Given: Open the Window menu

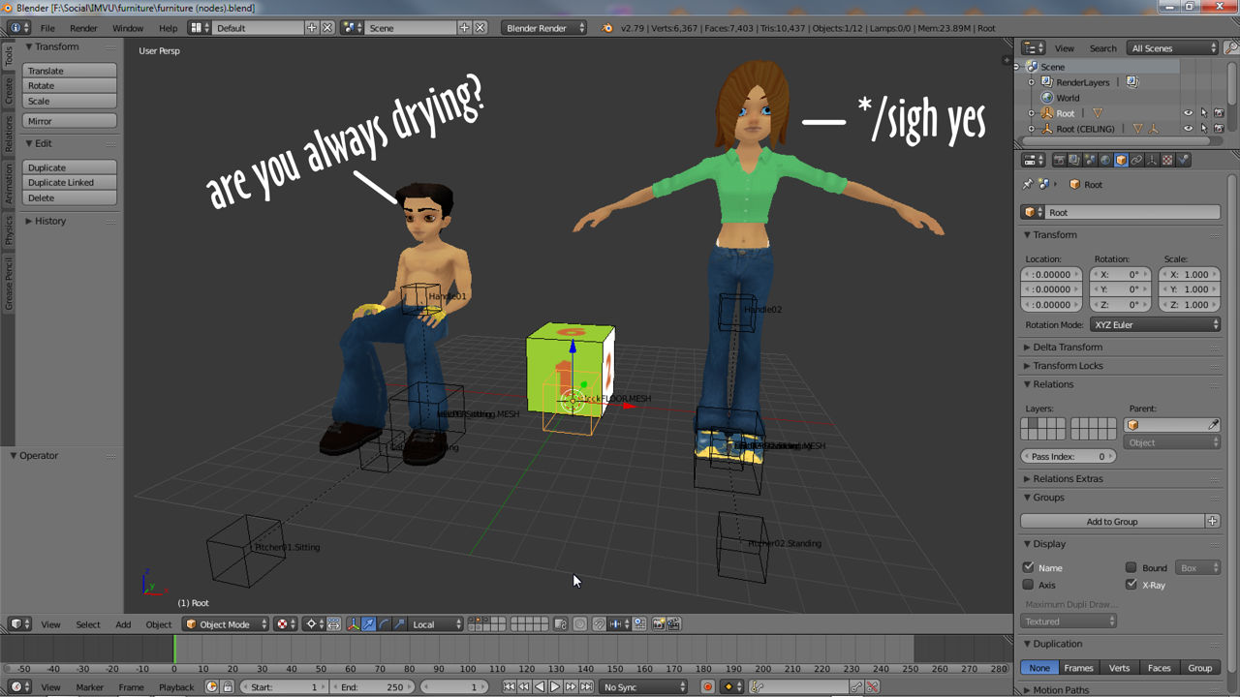Looking at the screenshot, I should click(x=128, y=28).
